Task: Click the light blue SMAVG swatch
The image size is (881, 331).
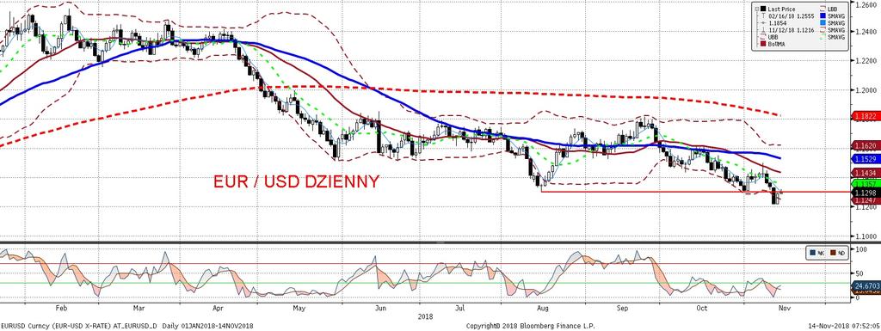Action: pos(823,23)
